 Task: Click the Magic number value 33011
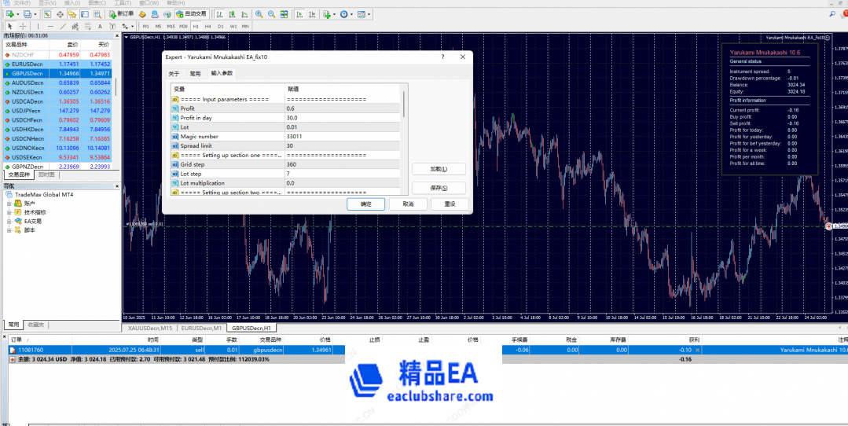click(x=343, y=136)
